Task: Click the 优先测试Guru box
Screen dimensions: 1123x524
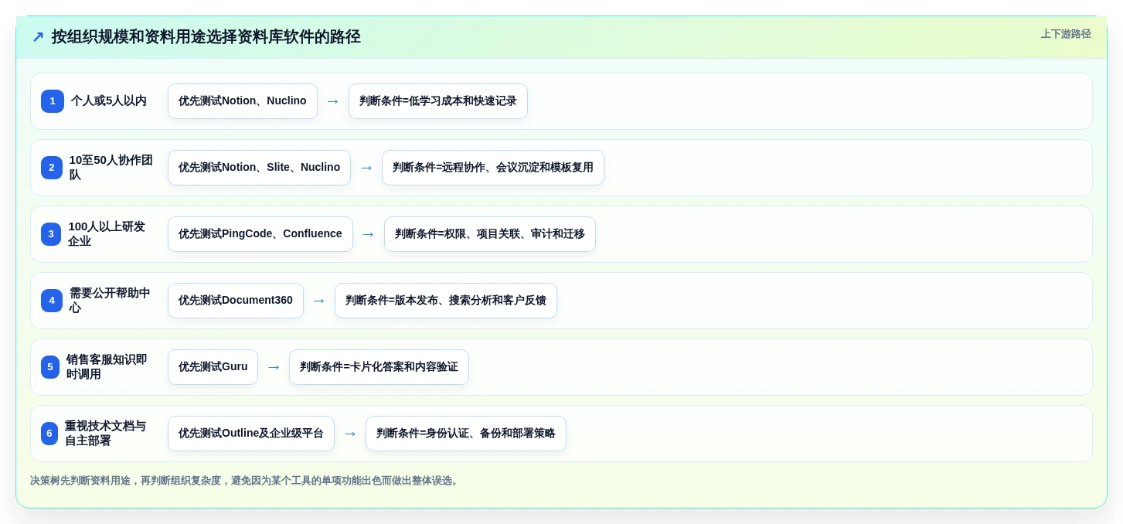Action: (x=213, y=367)
